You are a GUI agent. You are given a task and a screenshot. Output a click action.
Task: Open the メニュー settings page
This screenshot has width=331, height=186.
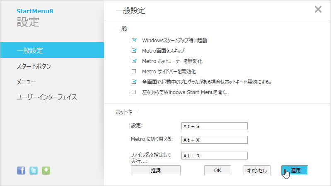click(x=26, y=82)
